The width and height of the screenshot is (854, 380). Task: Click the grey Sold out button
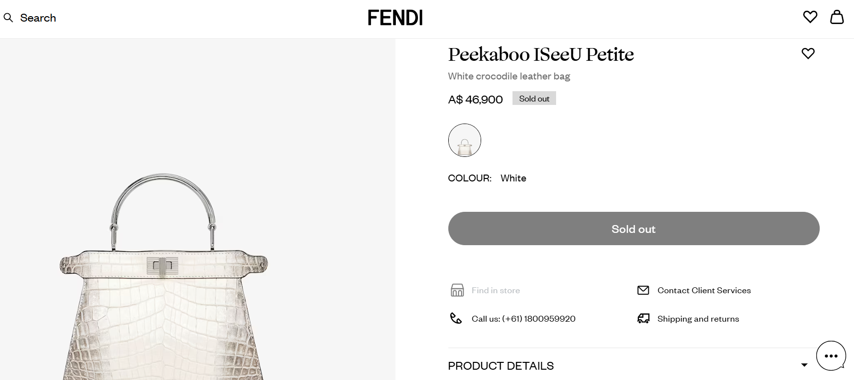634,228
